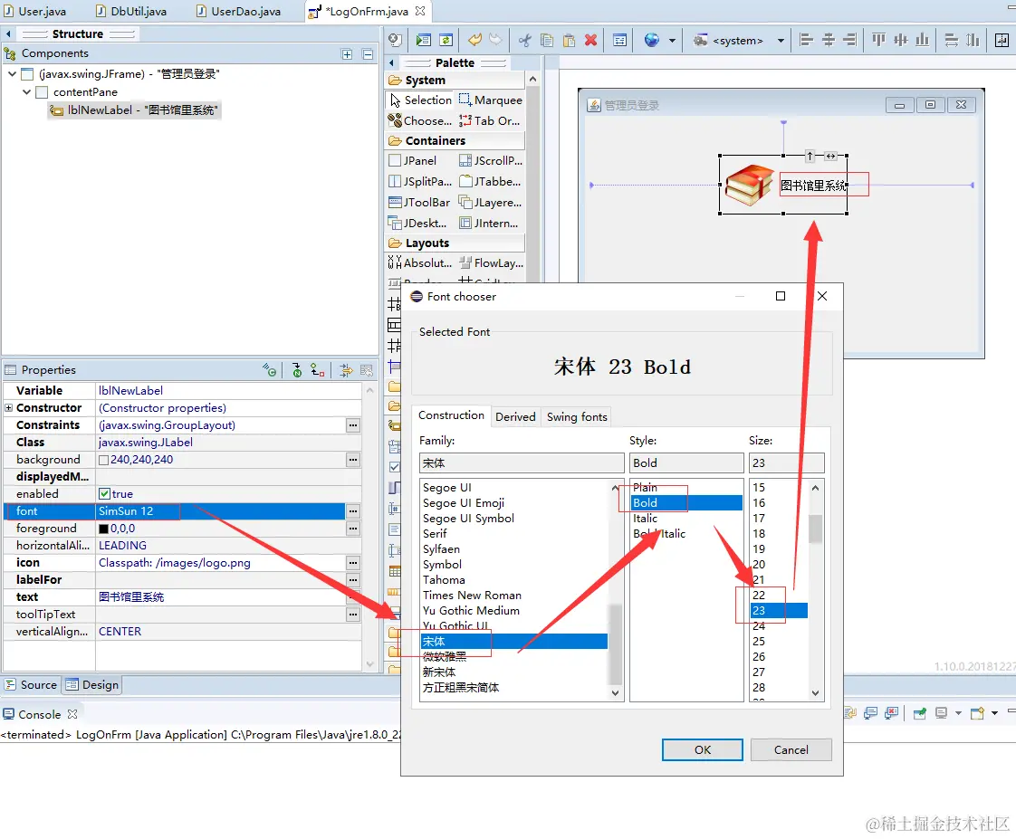1016x839 pixels.
Task: Click Expand All icon in Components panel
Action: pyautogui.click(x=348, y=54)
